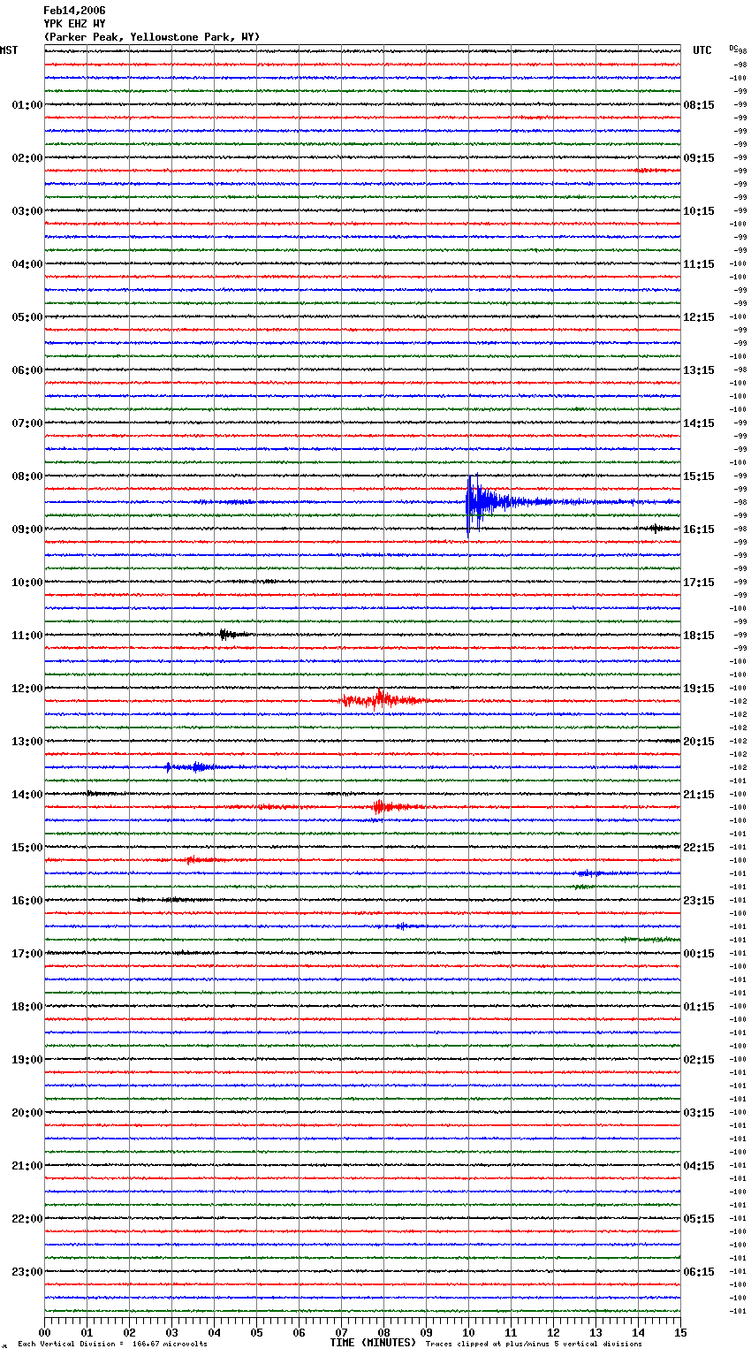
Task: Click the 00:15 UTC time label
Action: click(x=699, y=954)
